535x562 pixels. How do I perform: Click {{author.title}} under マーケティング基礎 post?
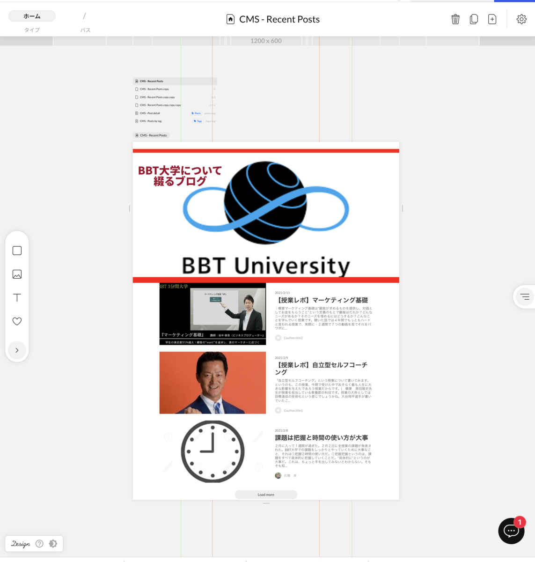coord(293,338)
